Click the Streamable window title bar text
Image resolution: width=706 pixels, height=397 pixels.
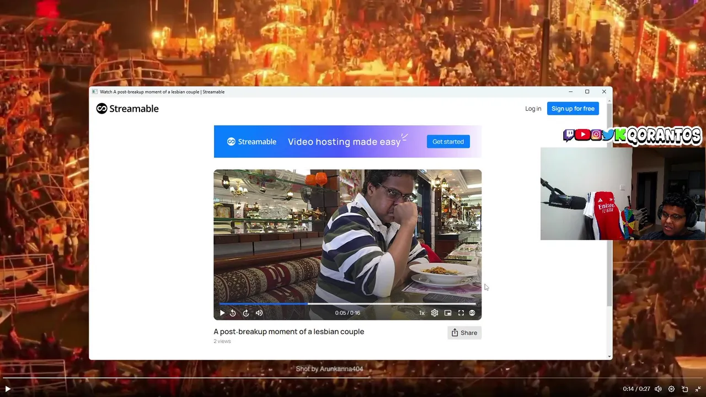coord(162,92)
